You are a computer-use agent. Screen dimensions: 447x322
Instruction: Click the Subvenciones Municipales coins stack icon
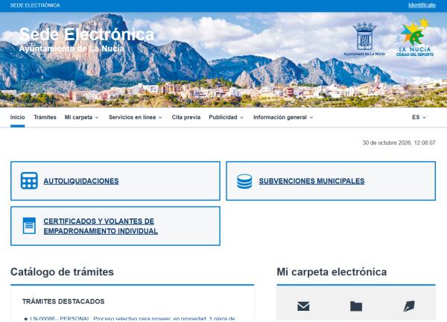coord(244,181)
